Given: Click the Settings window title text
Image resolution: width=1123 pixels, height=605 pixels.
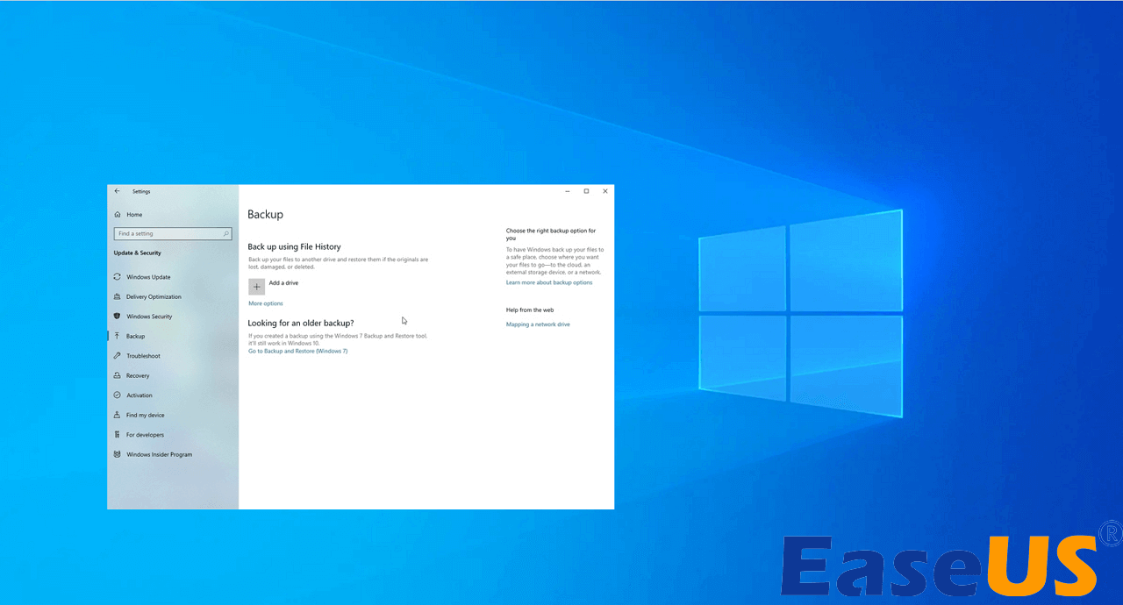Looking at the screenshot, I should point(141,191).
